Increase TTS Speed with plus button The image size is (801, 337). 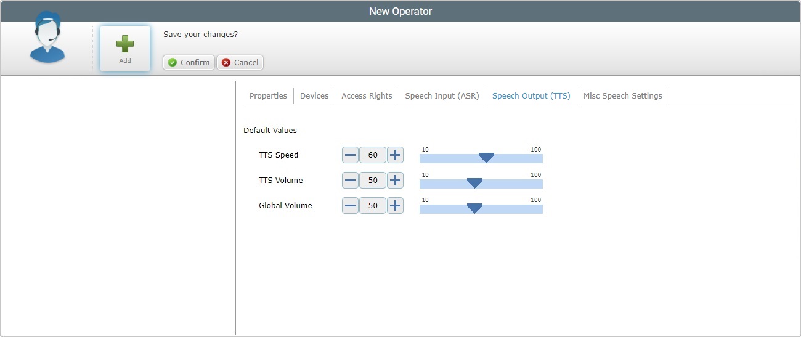coord(395,155)
